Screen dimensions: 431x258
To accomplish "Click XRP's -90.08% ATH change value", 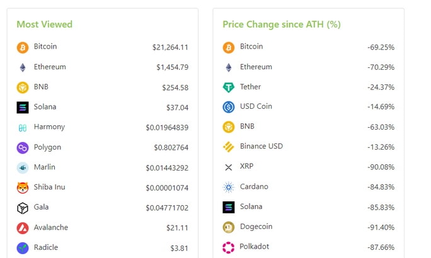I will pos(381,167).
